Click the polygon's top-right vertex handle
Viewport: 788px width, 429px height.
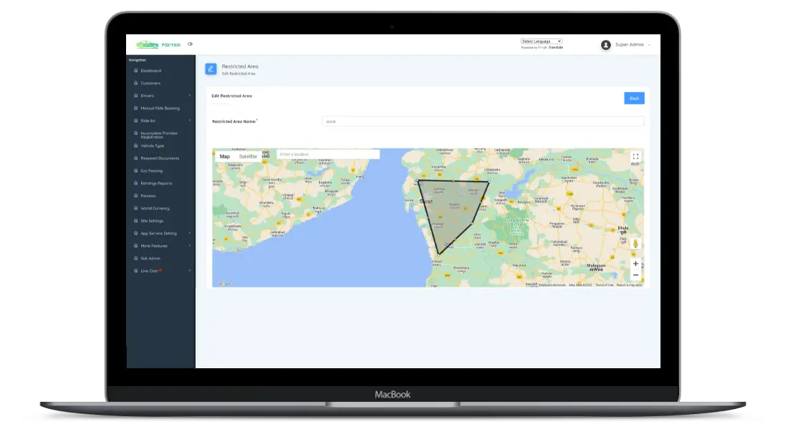coord(489,182)
